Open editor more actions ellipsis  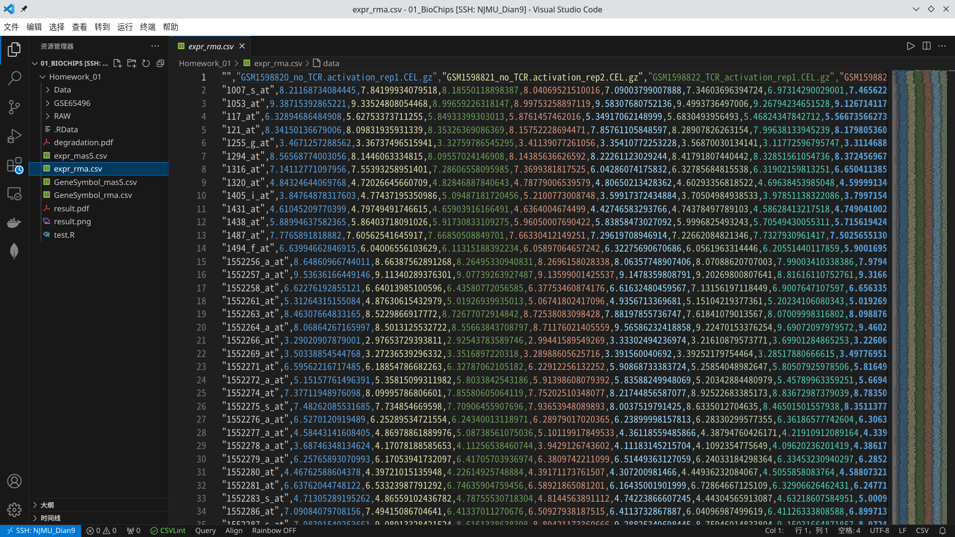click(x=942, y=46)
